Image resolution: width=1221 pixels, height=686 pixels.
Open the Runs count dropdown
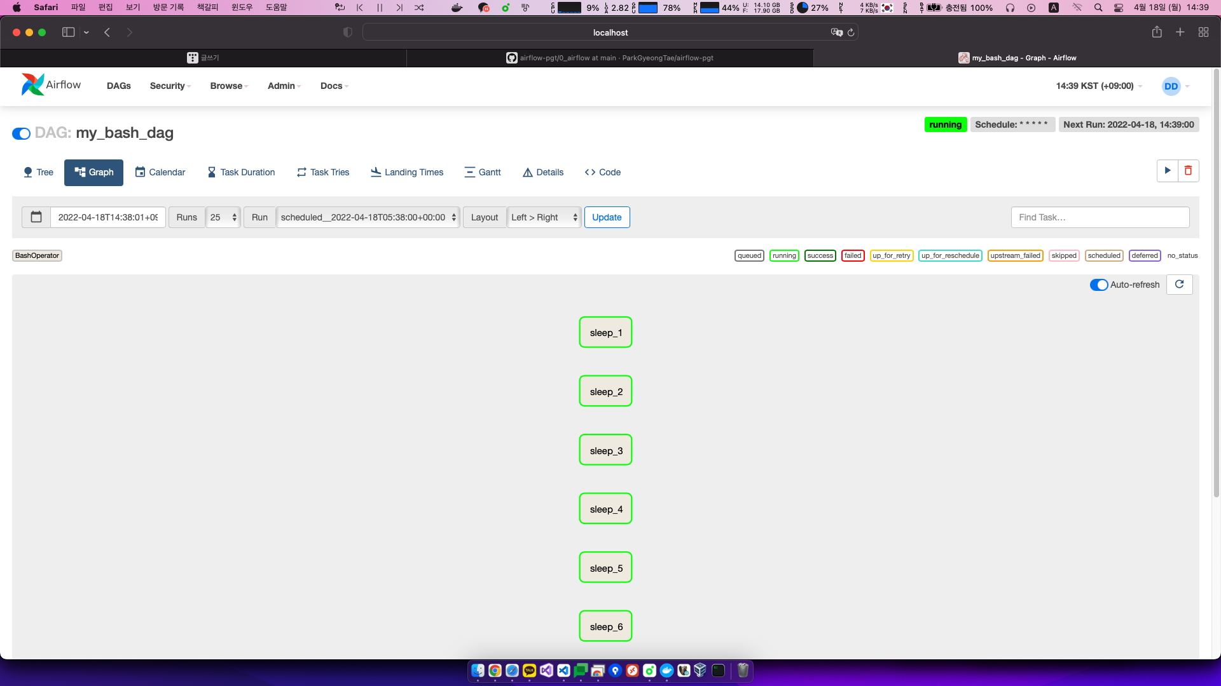point(223,217)
